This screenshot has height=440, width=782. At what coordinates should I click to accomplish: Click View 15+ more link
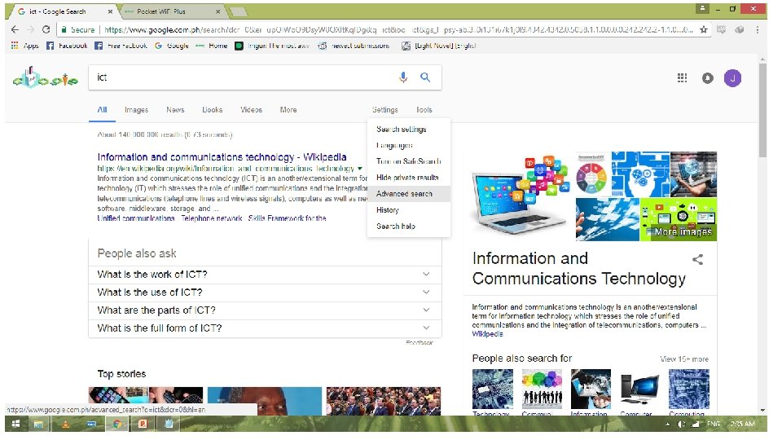pos(684,359)
